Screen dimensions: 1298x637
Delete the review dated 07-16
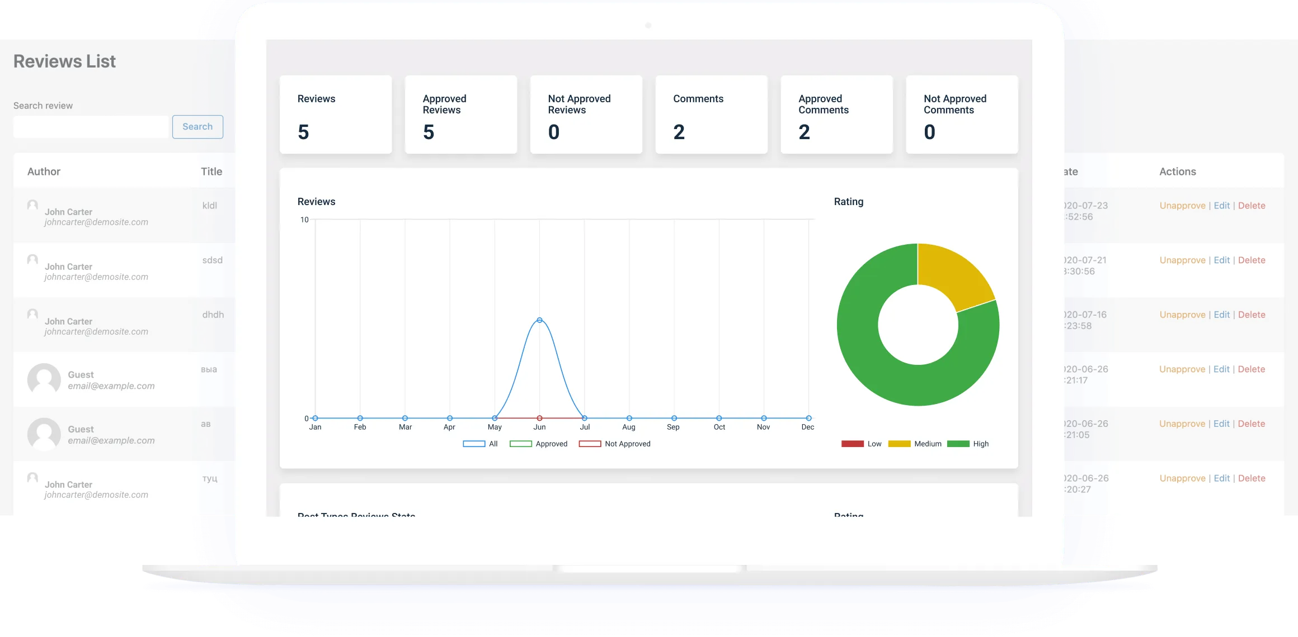pyautogui.click(x=1252, y=315)
